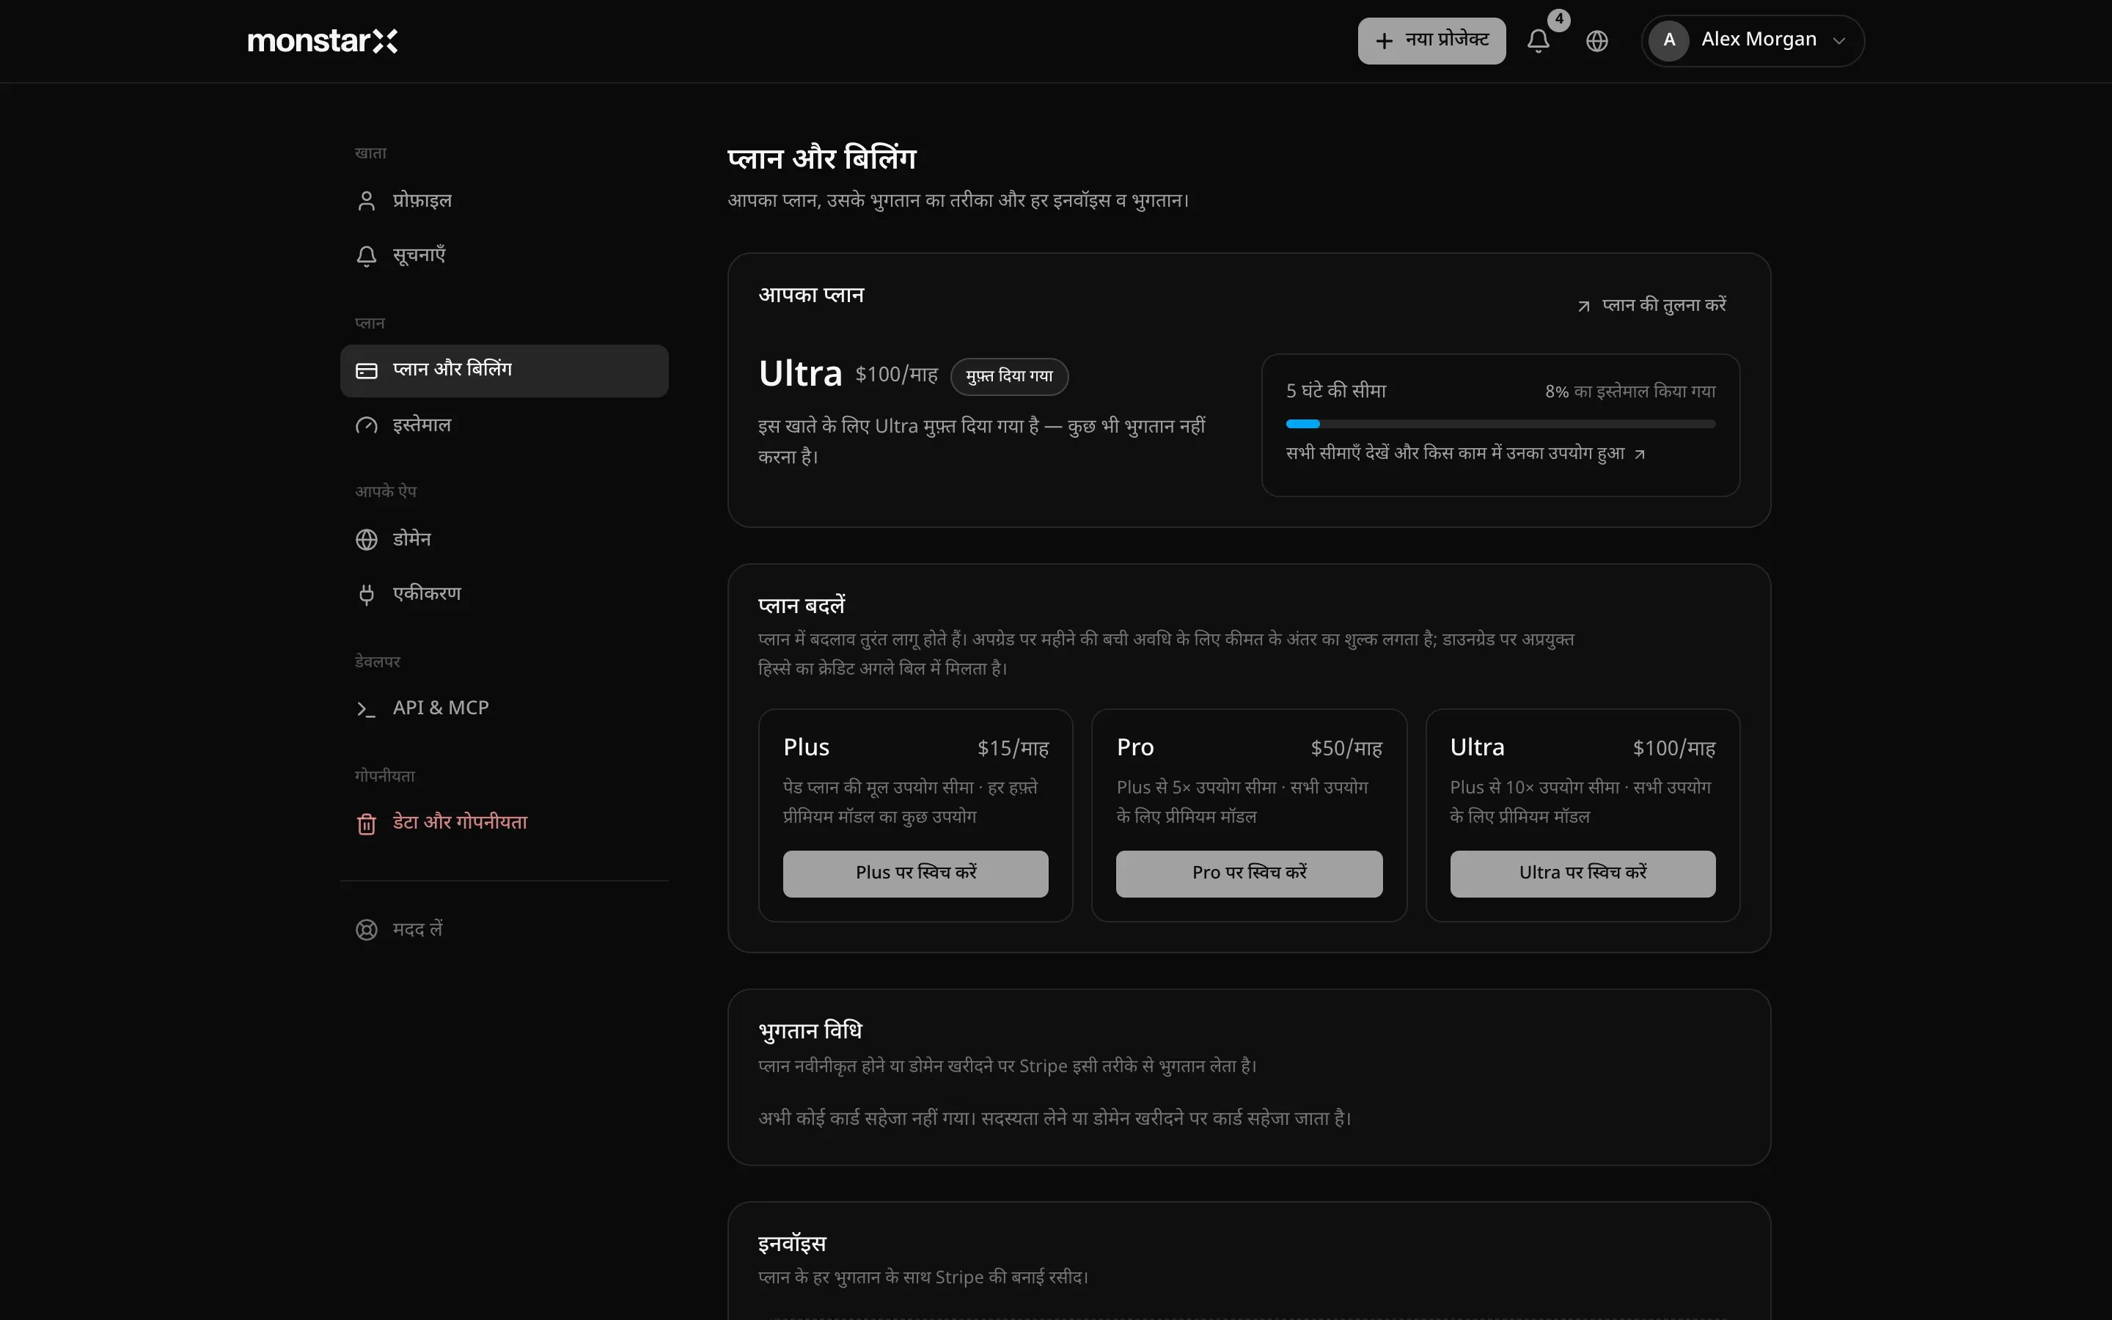Viewport: 2112px width, 1320px height.
Task: Click the lifebuoy icon beside मदद लें
Action: [367, 930]
